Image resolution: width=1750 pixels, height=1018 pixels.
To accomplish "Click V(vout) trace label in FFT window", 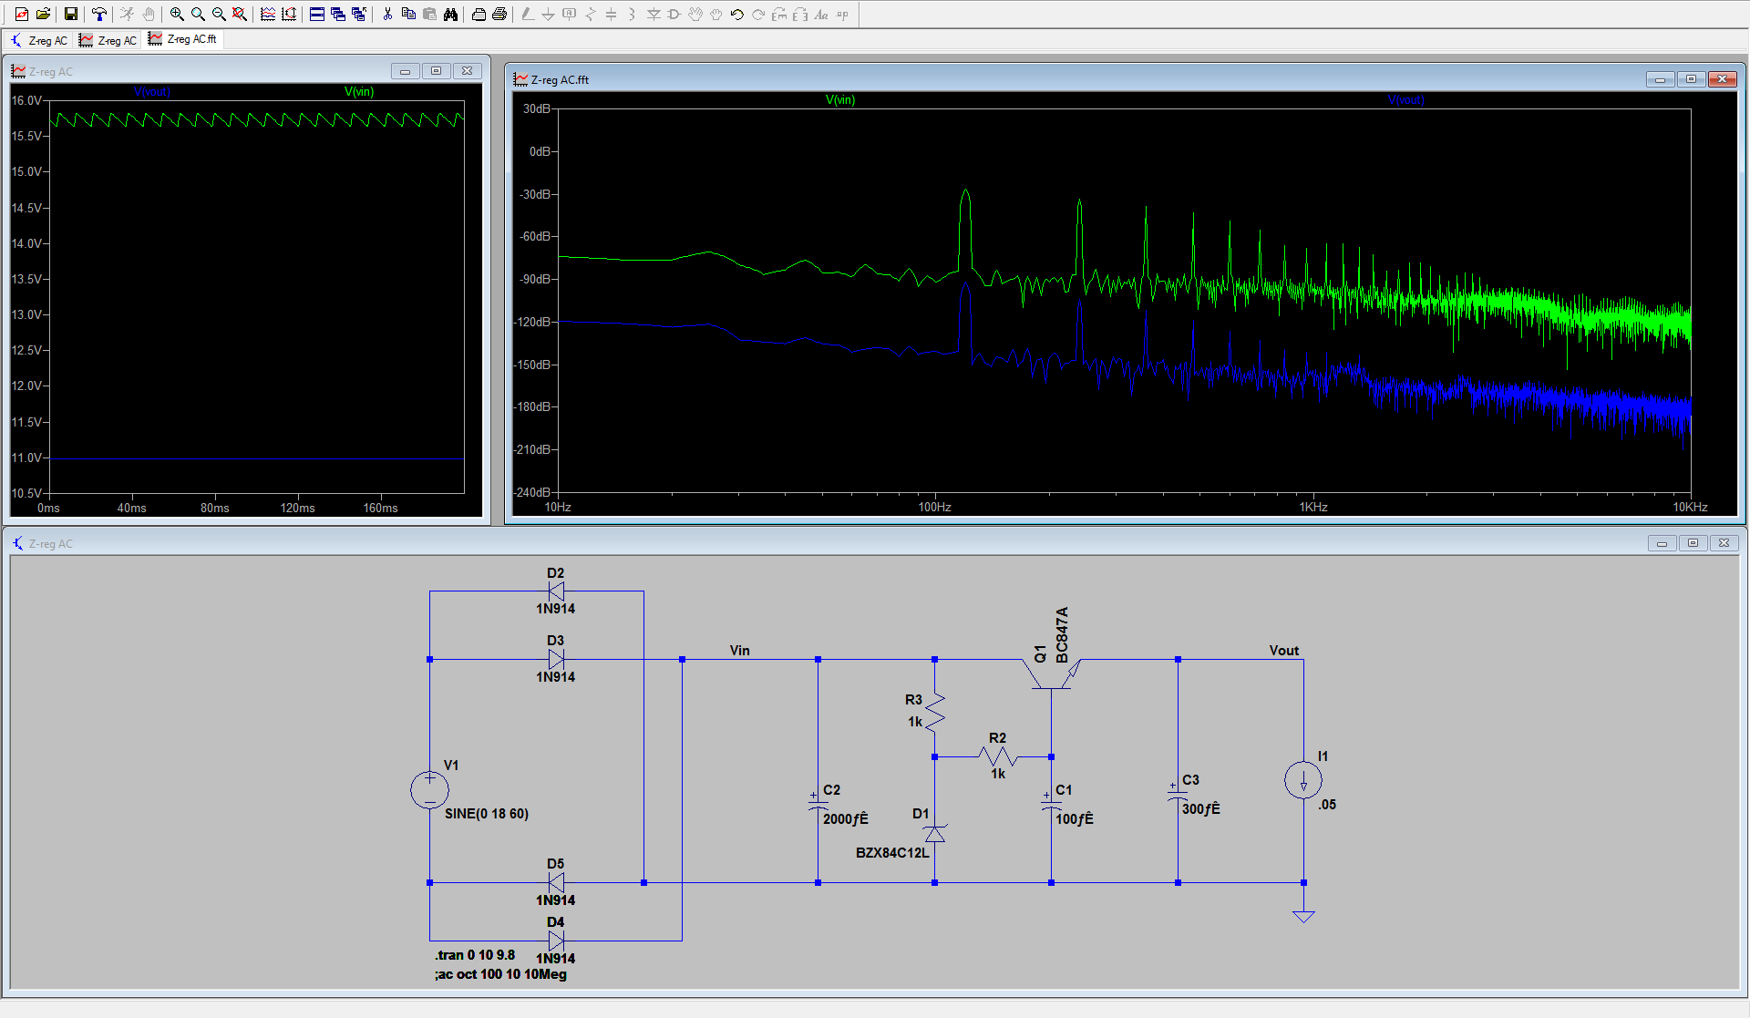I will coord(1405,99).
